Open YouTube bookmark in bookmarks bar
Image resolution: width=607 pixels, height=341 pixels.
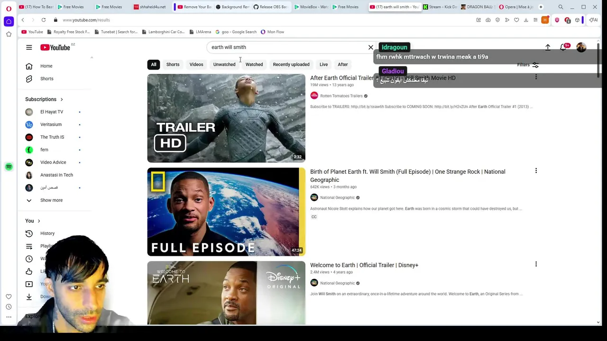click(x=32, y=32)
